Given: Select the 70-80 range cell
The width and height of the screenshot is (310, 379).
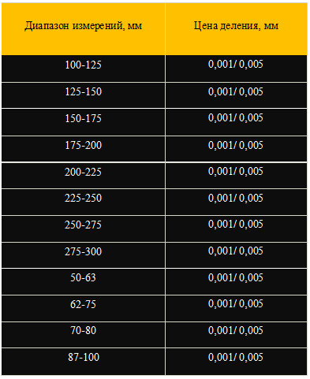Looking at the screenshot, I should tap(83, 335).
